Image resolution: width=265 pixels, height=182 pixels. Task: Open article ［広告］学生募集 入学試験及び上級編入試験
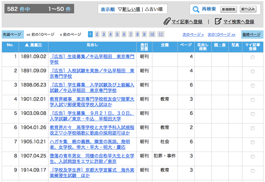pyautogui.click(x=92, y=88)
